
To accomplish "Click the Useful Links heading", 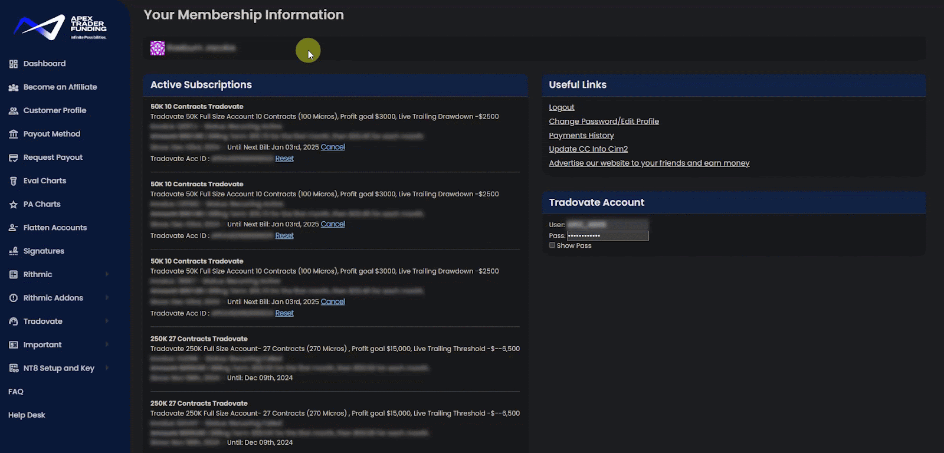I will tap(578, 85).
